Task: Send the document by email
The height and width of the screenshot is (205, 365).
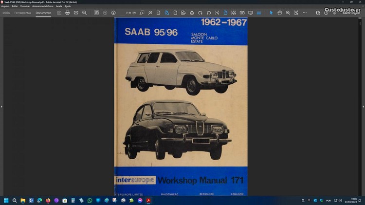Action: tap(76, 13)
